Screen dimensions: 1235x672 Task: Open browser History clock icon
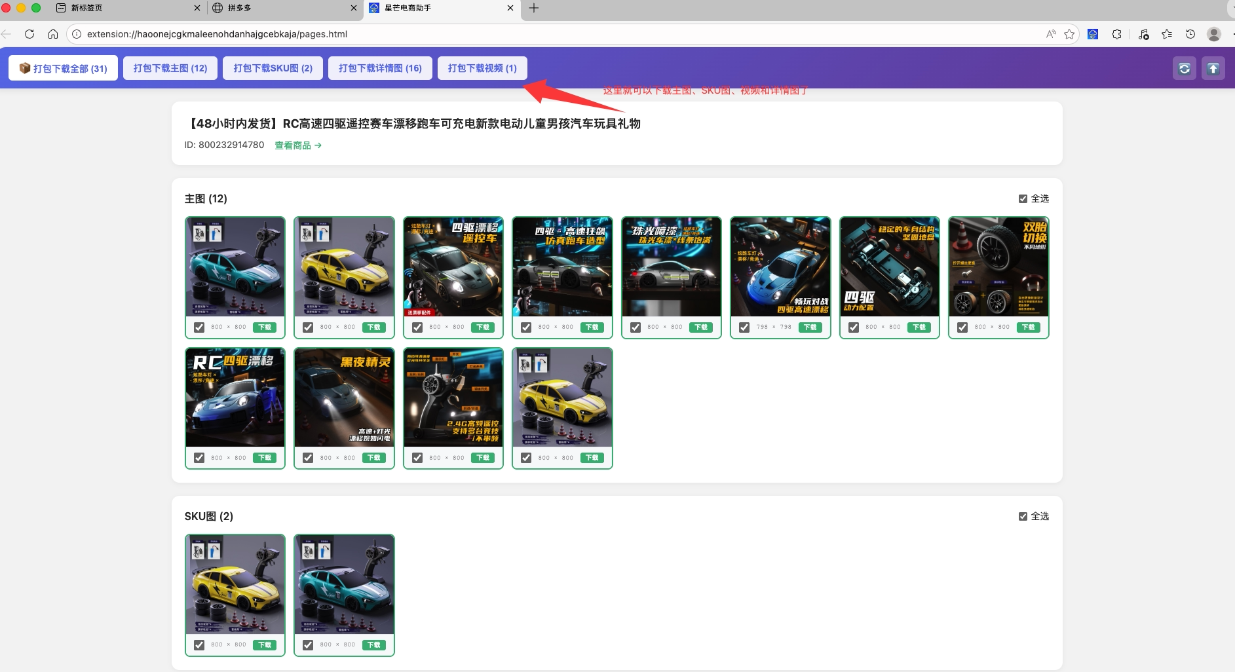tap(1190, 34)
